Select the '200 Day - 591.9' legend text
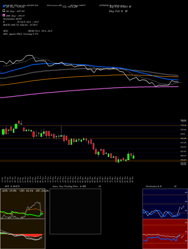This screenshot has width=188, height=249. (15, 16)
